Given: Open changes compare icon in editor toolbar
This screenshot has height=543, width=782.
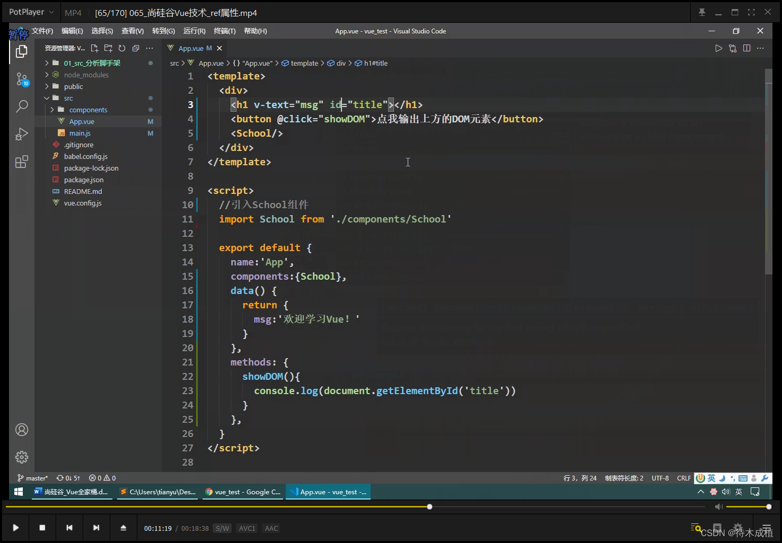Looking at the screenshot, I should [733, 48].
